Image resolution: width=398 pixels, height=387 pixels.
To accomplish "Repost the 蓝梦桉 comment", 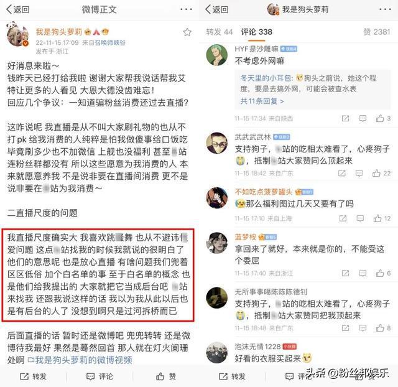I will tap(346, 273).
